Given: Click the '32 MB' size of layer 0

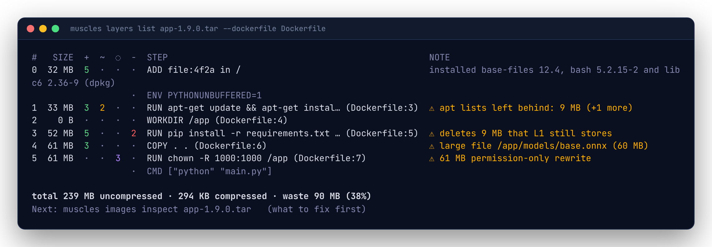Looking at the screenshot, I should pos(60,70).
